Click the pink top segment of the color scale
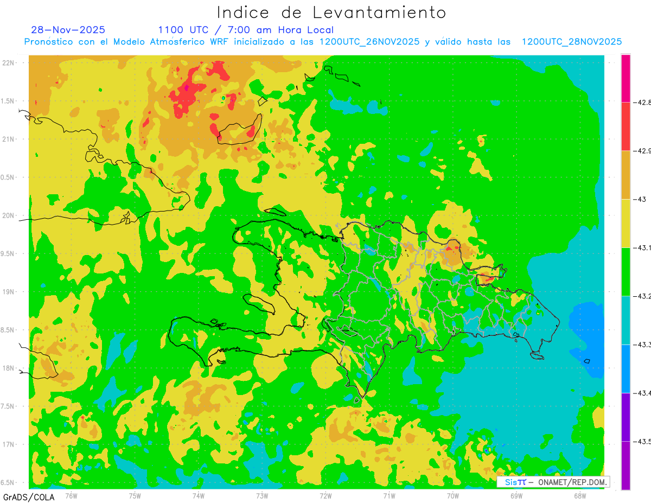 pyautogui.click(x=626, y=78)
